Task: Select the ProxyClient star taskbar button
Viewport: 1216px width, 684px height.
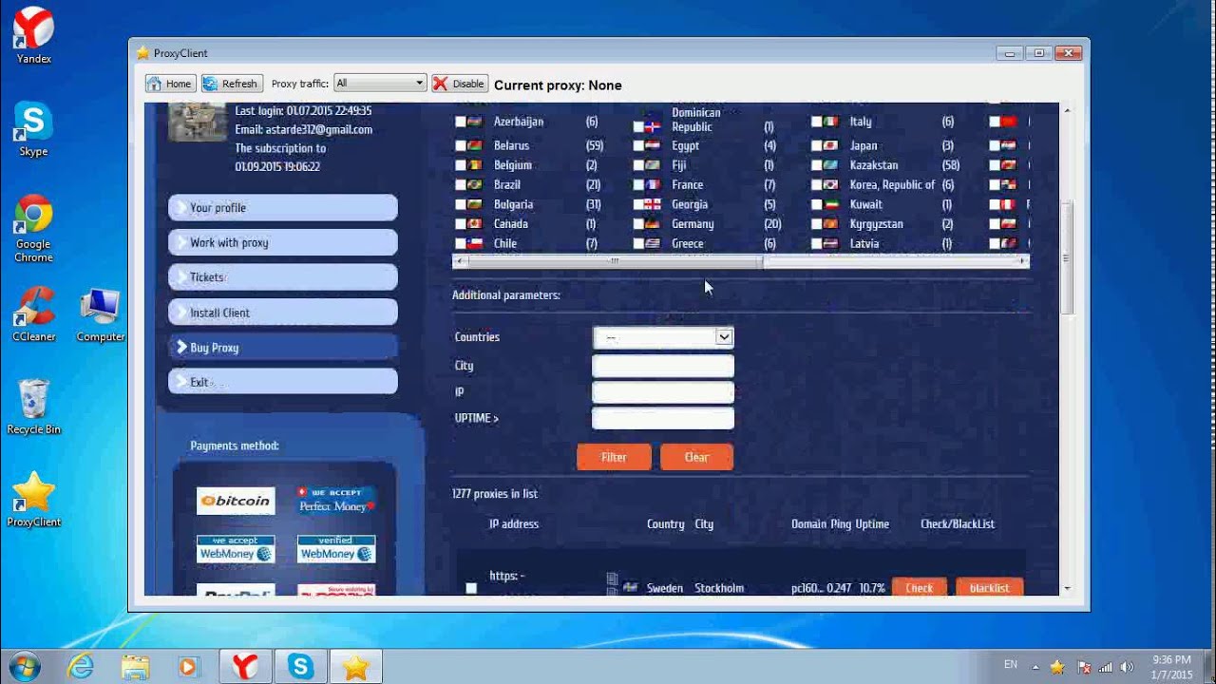Action: tap(355, 667)
